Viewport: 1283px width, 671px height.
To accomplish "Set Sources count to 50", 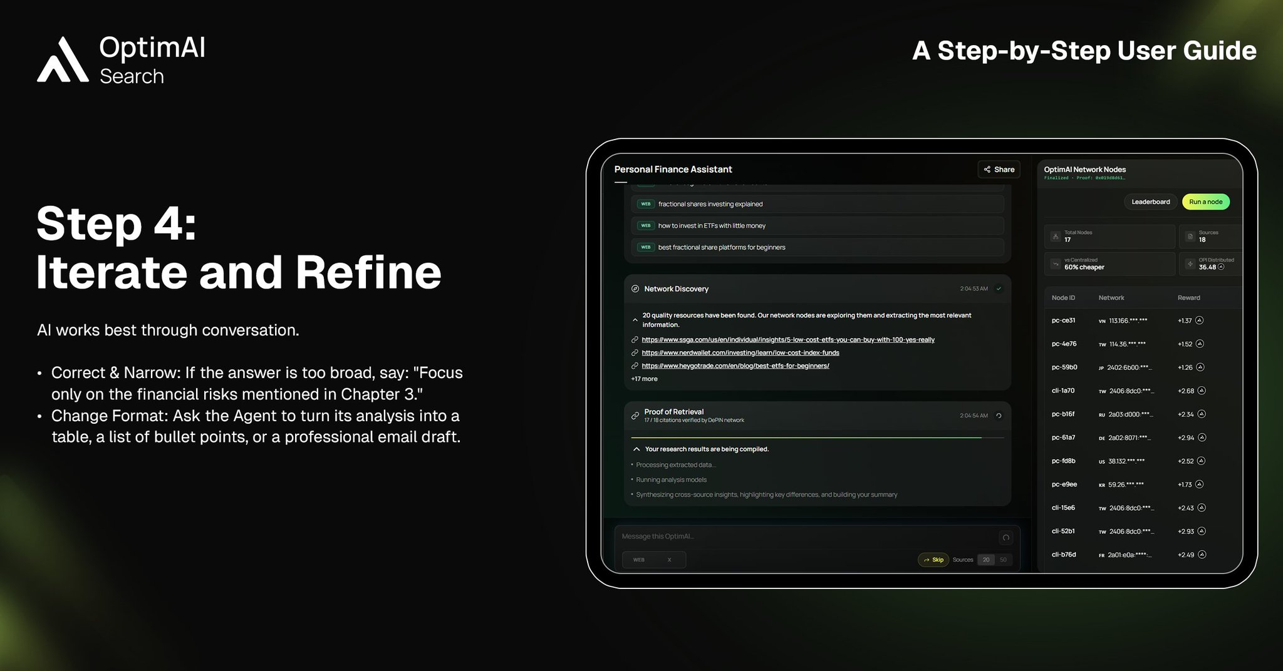I will [1003, 560].
